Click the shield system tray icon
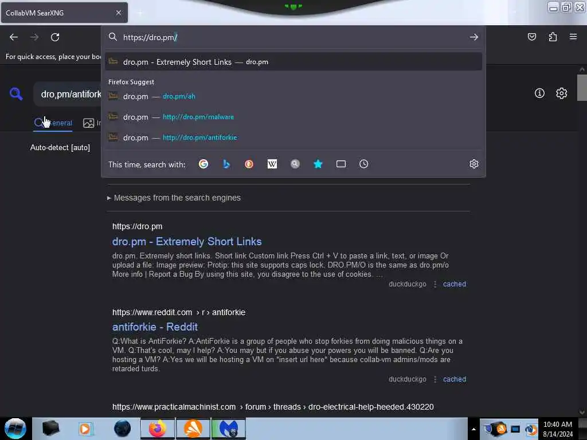This screenshot has width=587, height=440. click(x=488, y=429)
